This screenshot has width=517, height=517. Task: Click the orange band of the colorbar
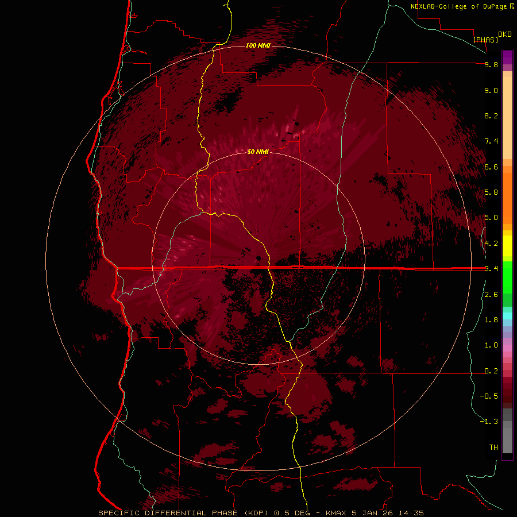pyautogui.click(x=507, y=199)
